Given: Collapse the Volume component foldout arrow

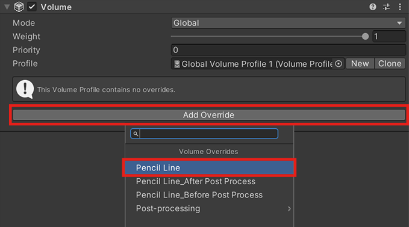Looking at the screenshot, I should pyautogui.click(x=7, y=7).
